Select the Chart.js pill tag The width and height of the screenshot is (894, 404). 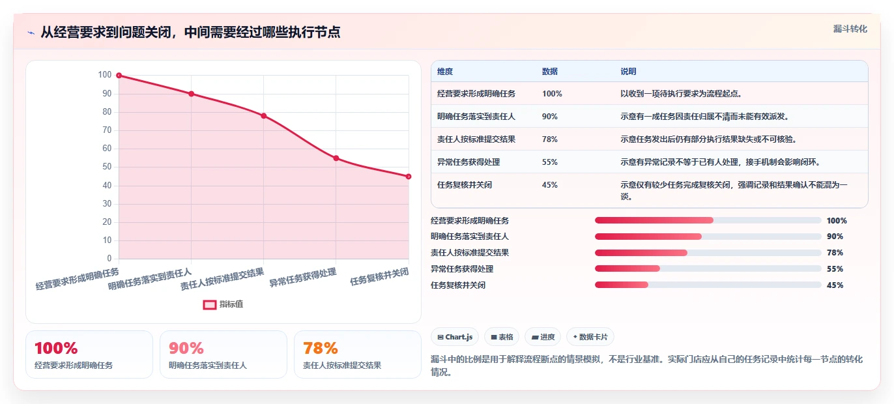point(455,337)
